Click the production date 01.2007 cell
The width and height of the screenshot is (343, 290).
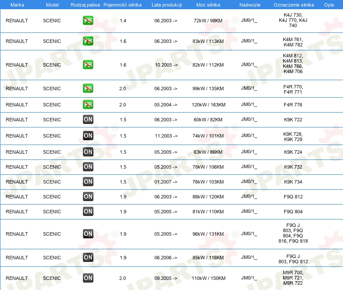coord(166,182)
